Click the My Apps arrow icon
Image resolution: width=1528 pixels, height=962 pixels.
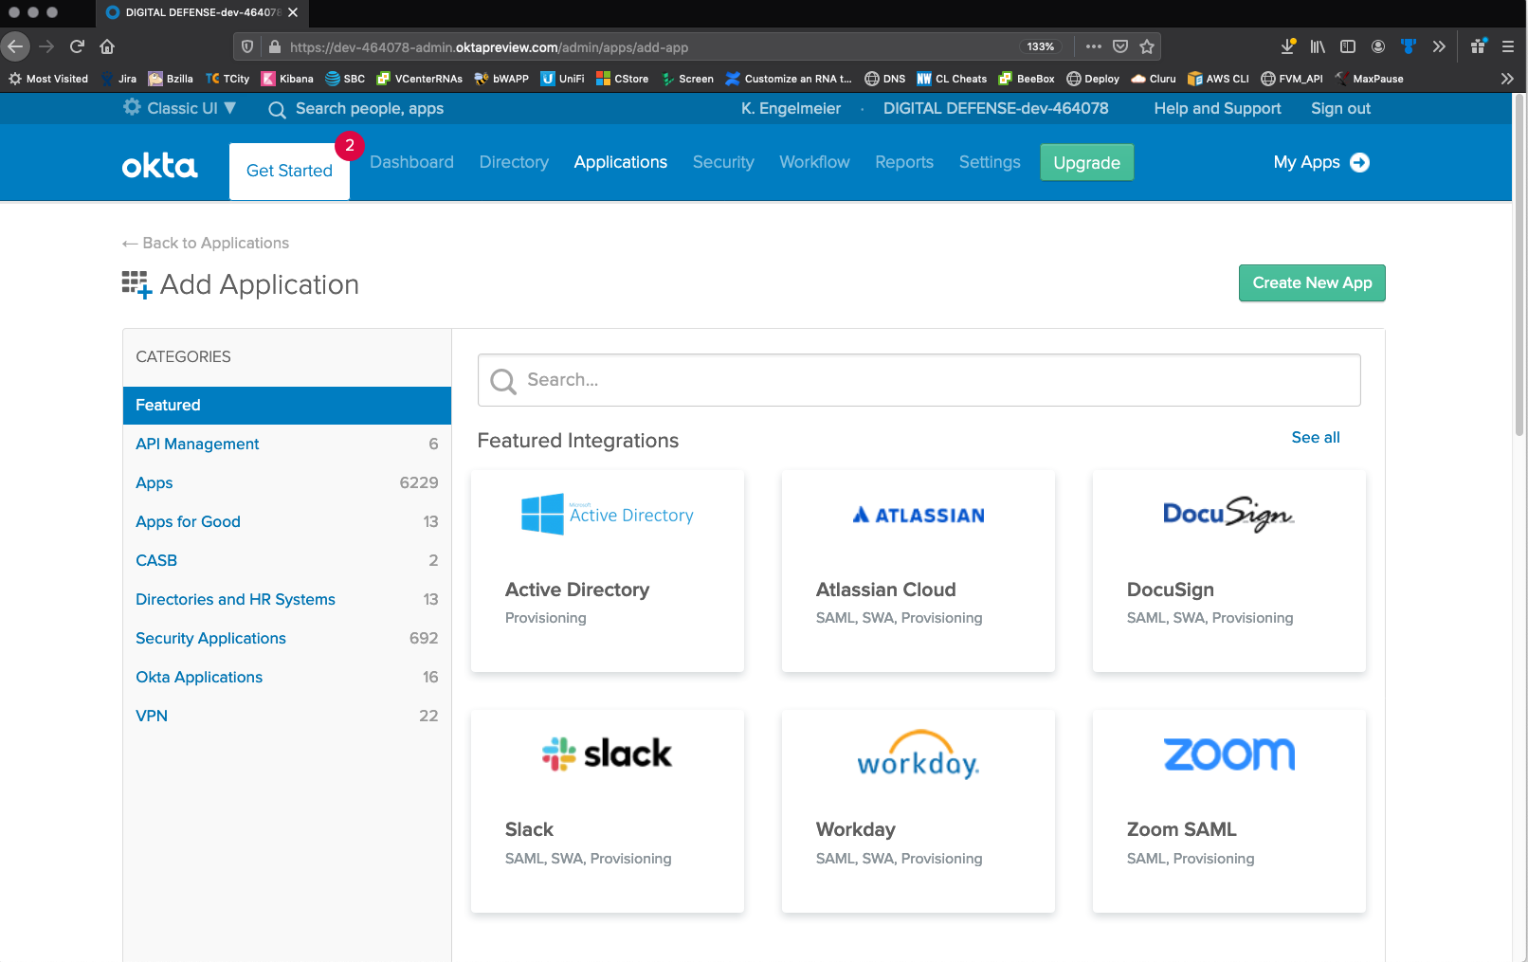1359,162
